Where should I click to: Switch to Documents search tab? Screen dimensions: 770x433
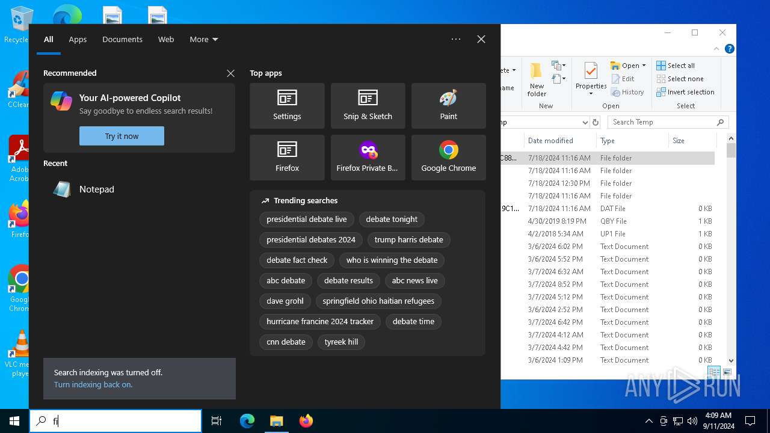(122, 39)
